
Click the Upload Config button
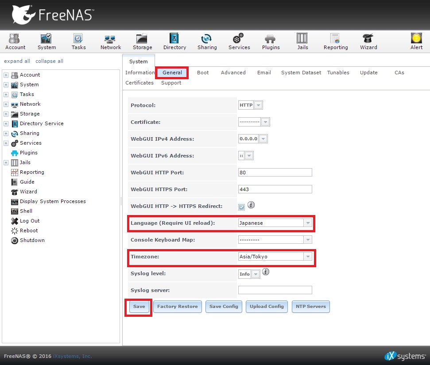click(267, 306)
